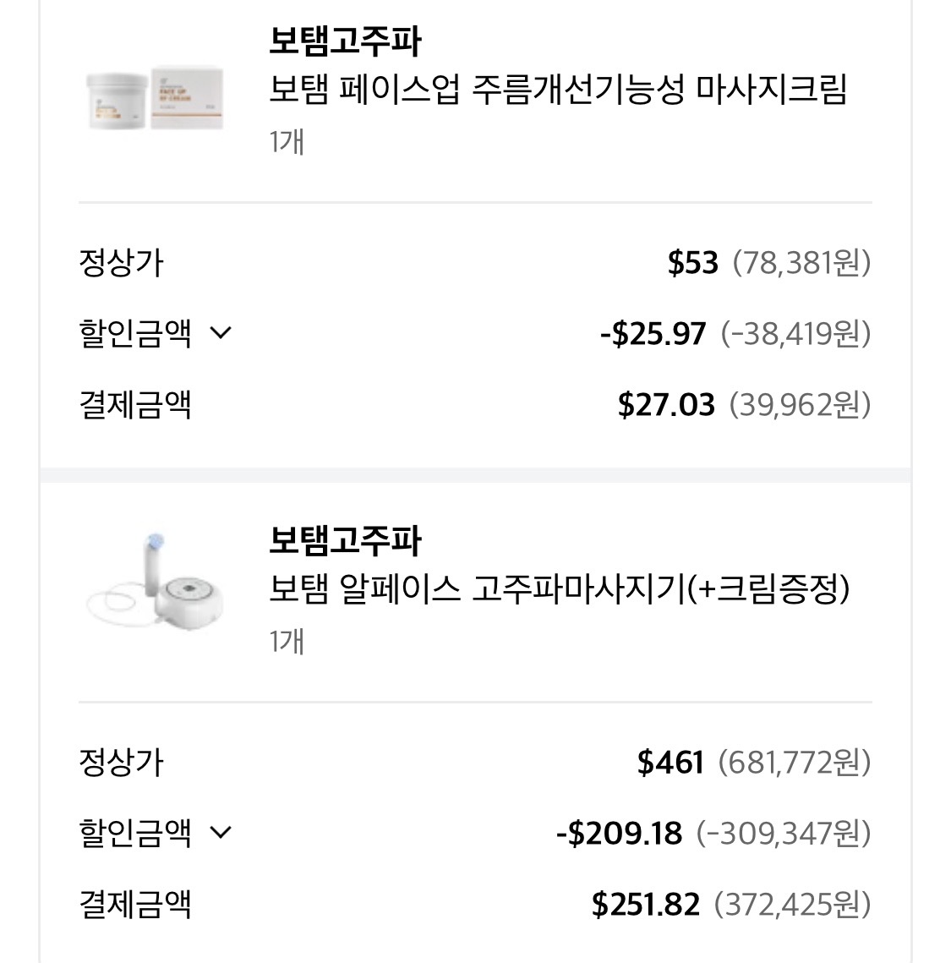Click the $251.82 payment amount
The image size is (951, 963).
coord(646,905)
